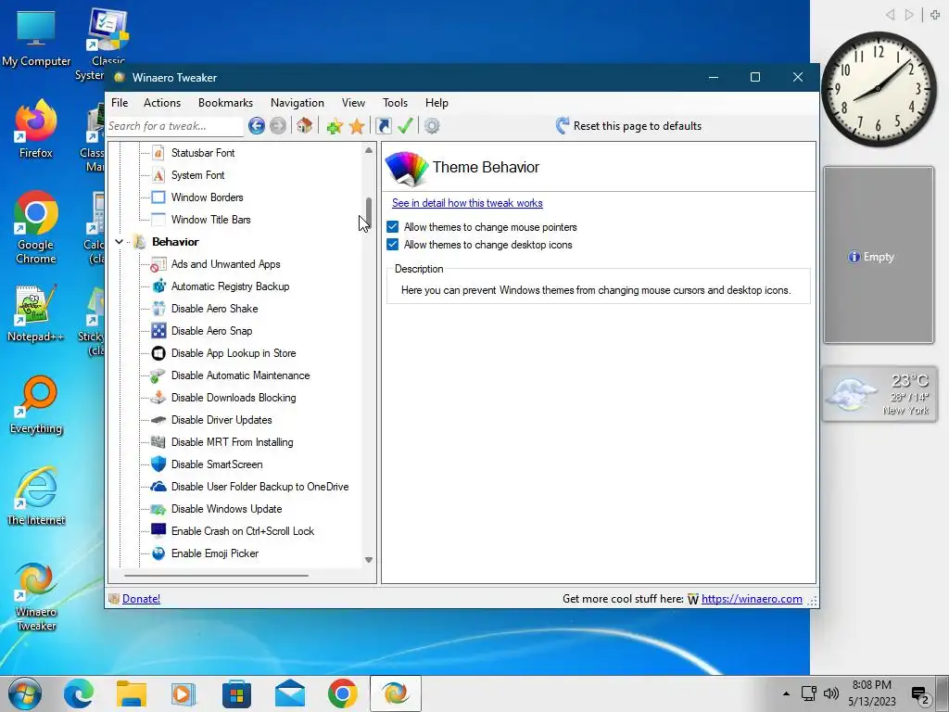Viewport: 949px width, 712px height.
Task: Open File Explorer from the taskbar
Action: click(132, 693)
